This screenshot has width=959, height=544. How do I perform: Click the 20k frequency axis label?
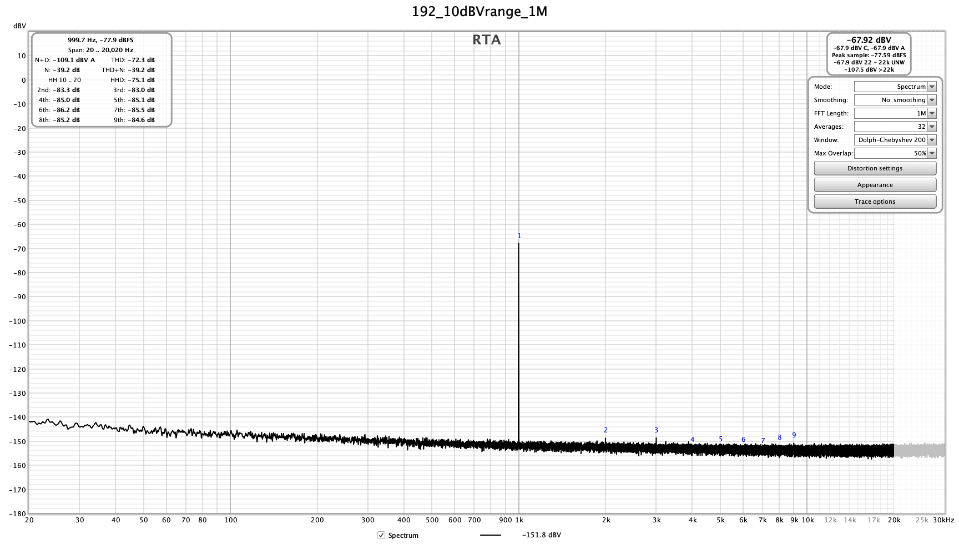tap(894, 520)
